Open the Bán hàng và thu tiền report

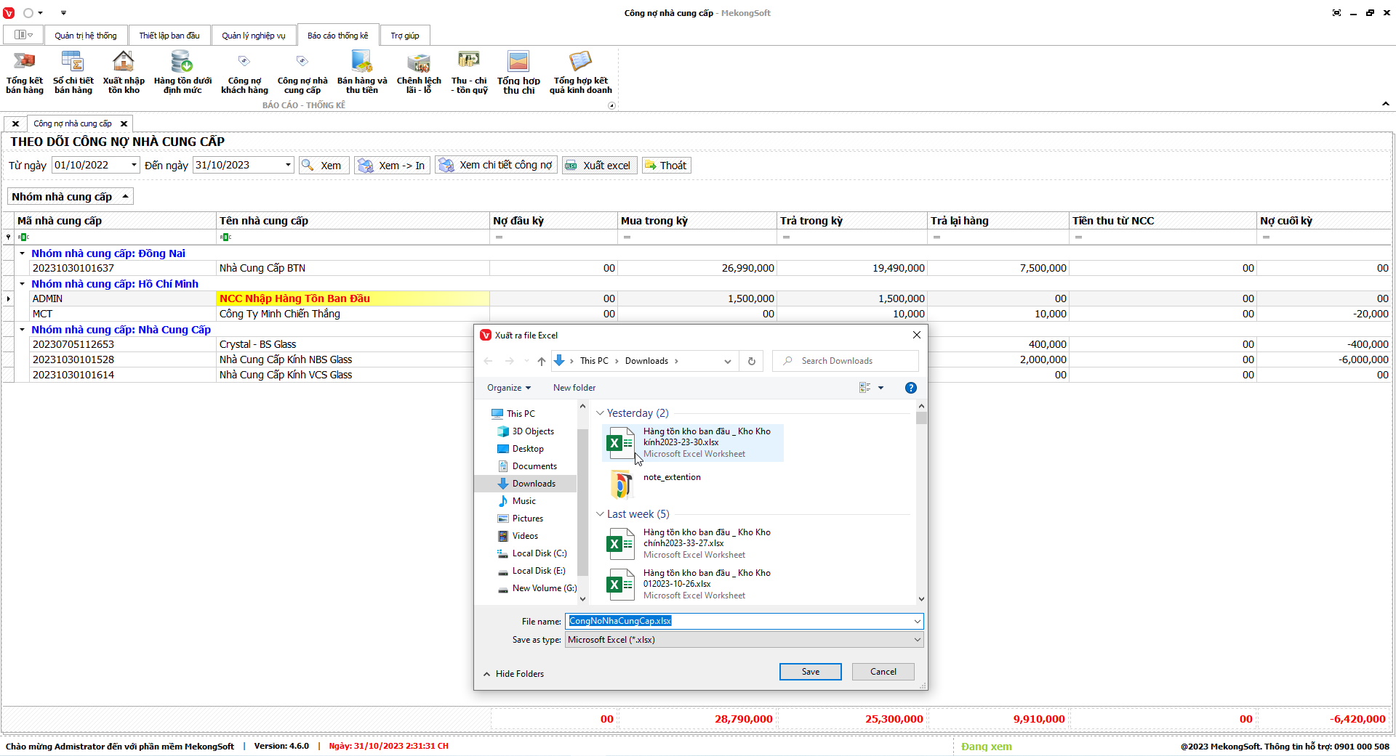(362, 73)
